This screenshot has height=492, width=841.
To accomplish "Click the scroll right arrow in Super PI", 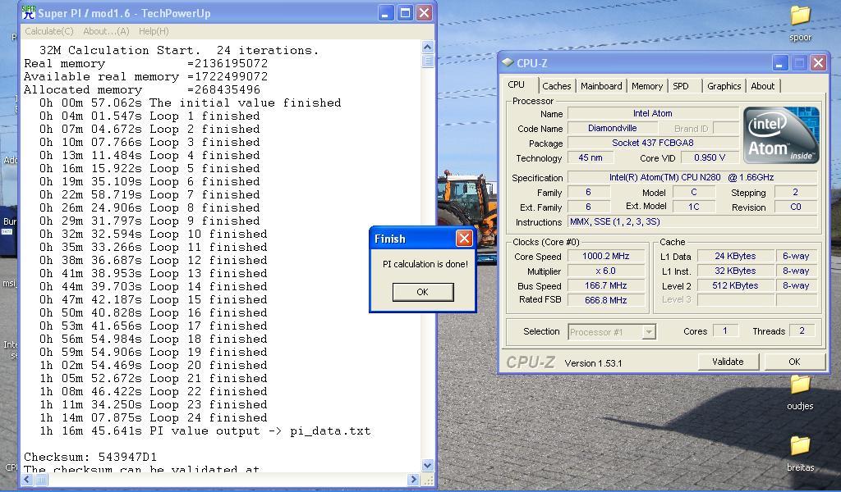I will (x=413, y=480).
